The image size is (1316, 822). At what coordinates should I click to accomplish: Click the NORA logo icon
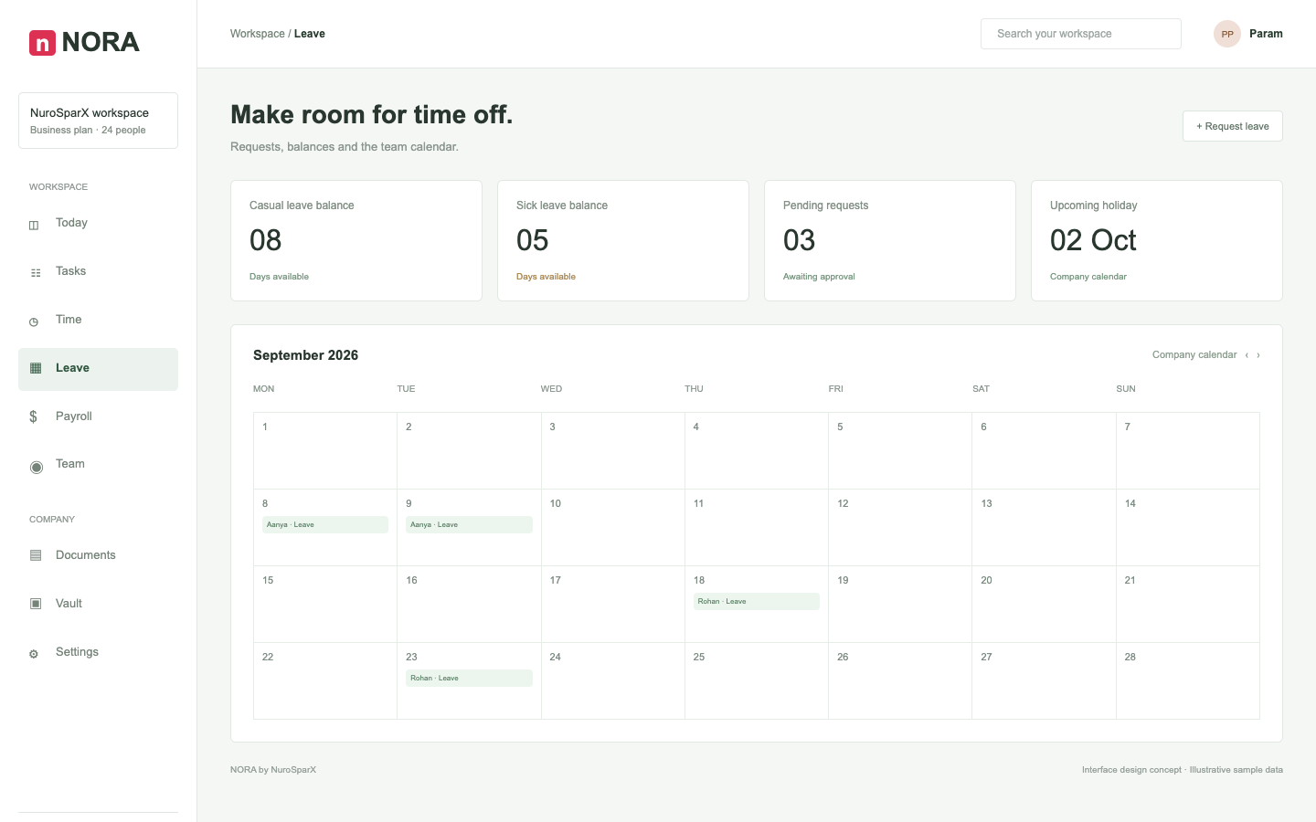[x=42, y=43]
